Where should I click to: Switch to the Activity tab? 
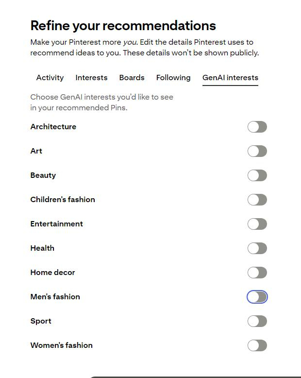tap(50, 78)
